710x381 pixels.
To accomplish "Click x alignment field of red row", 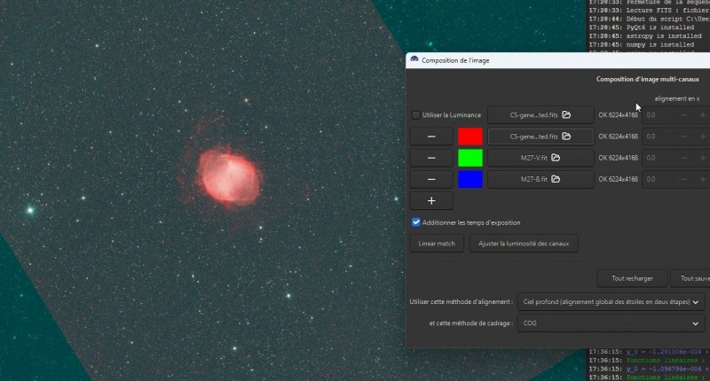I will click(x=659, y=136).
